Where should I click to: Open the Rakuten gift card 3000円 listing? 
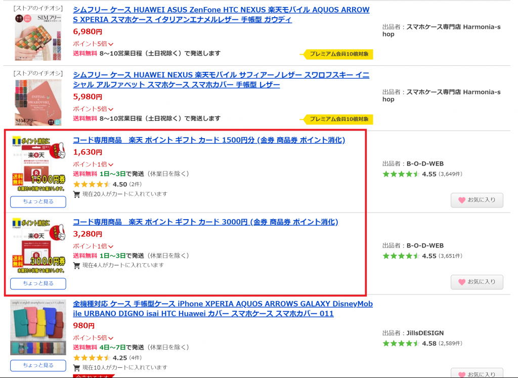coord(205,222)
